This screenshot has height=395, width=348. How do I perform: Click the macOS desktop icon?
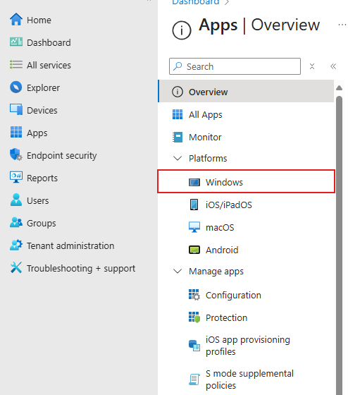(x=194, y=227)
